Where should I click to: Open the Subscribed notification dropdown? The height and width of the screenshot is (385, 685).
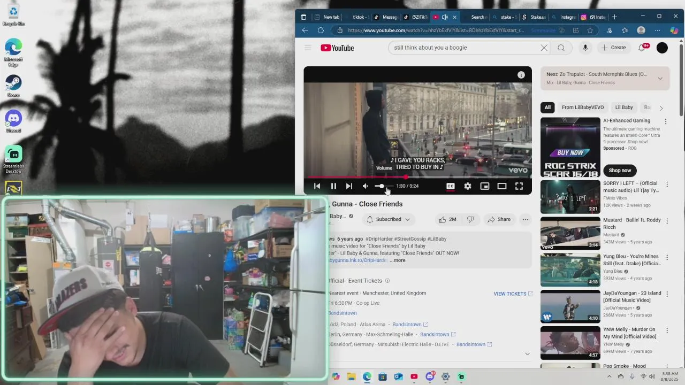pyautogui.click(x=389, y=219)
